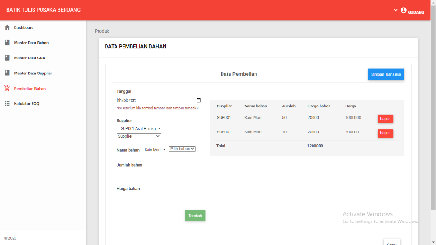436x245 pixels.
Task: Click the green Tambah button
Action: (195, 216)
